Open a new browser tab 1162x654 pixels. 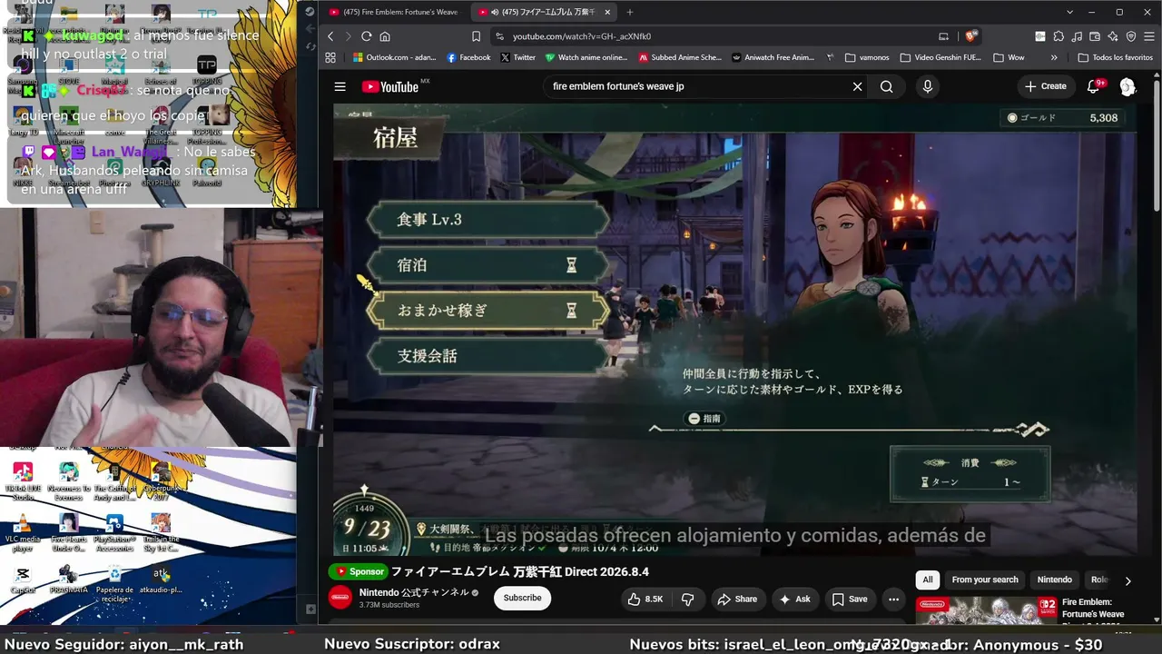pyautogui.click(x=630, y=12)
